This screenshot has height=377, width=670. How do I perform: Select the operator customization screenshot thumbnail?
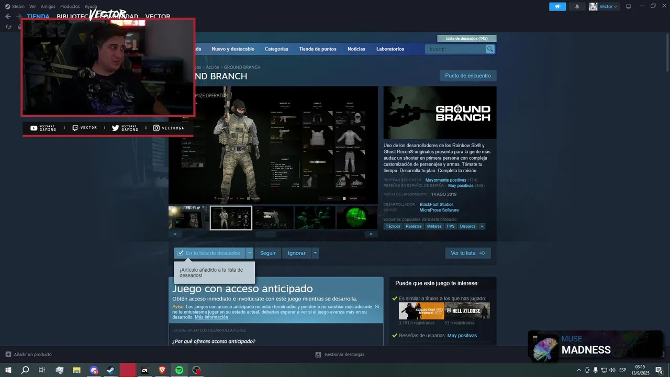[231, 218]
